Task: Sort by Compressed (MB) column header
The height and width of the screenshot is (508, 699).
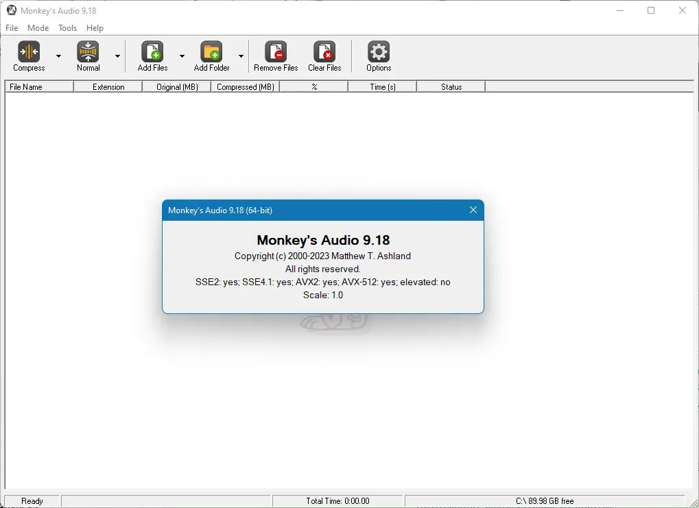Action: point(245,87)
